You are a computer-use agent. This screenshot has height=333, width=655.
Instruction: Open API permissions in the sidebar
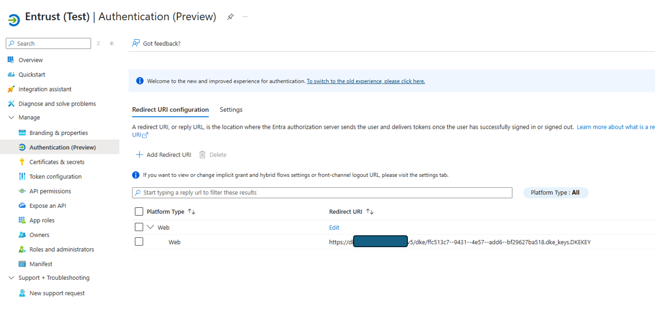point(50,191)
